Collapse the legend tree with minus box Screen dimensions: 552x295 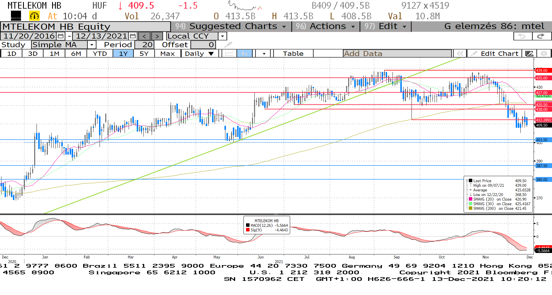click(x=467, y=181)
